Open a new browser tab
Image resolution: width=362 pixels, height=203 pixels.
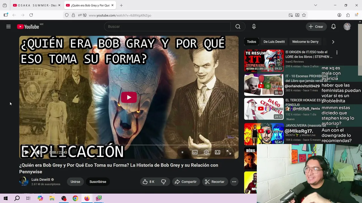(x=121, y=5)
